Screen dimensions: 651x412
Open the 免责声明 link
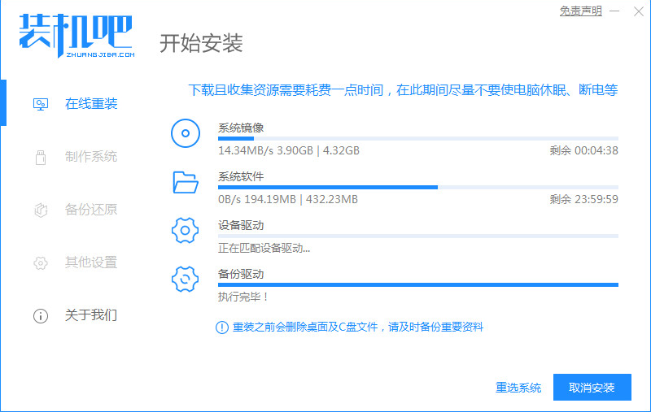[581, 11]
